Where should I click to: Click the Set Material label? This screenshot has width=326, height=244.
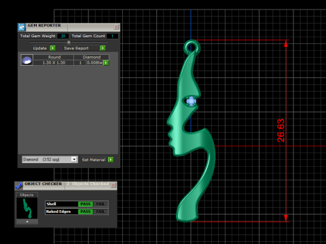click(x=94, y=160)
